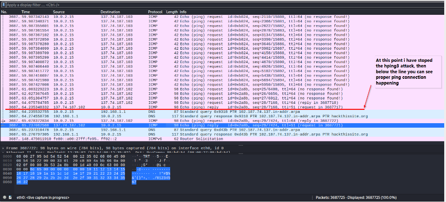
Task: Select the ping reply at time 64.235348332
Action: (223, 107)
